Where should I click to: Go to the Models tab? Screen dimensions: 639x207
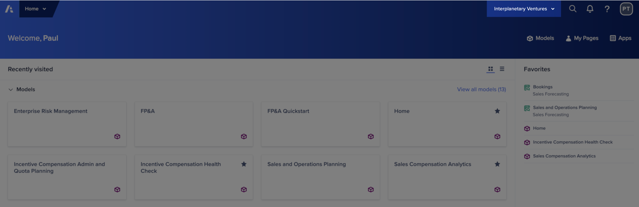tap(540, 38)
